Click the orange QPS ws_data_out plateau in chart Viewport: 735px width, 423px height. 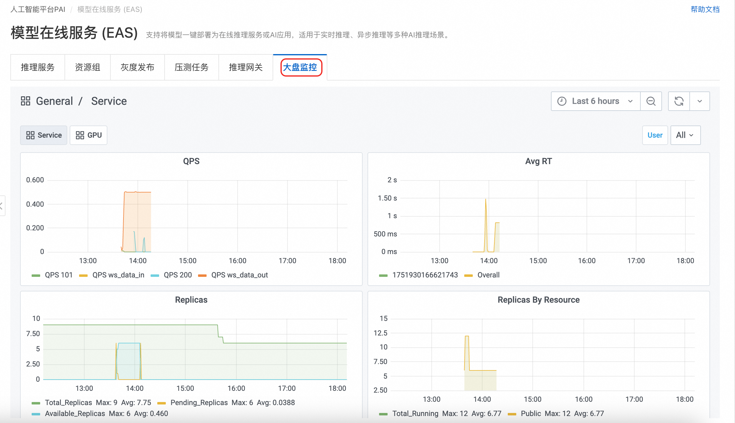(x=138, y=192)
